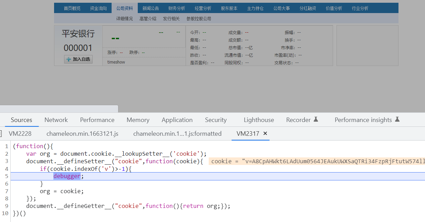Click the "(function(){" text on line 1
This screenshot has width=425, height=222.
[x=33, y=146]
